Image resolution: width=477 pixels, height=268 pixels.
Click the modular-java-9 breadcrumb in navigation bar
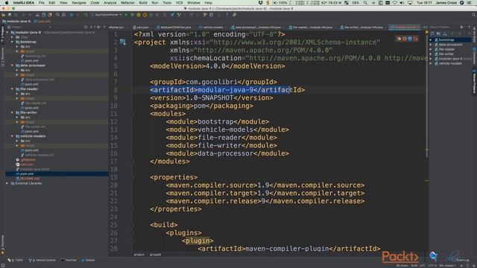tap(16, 22)
